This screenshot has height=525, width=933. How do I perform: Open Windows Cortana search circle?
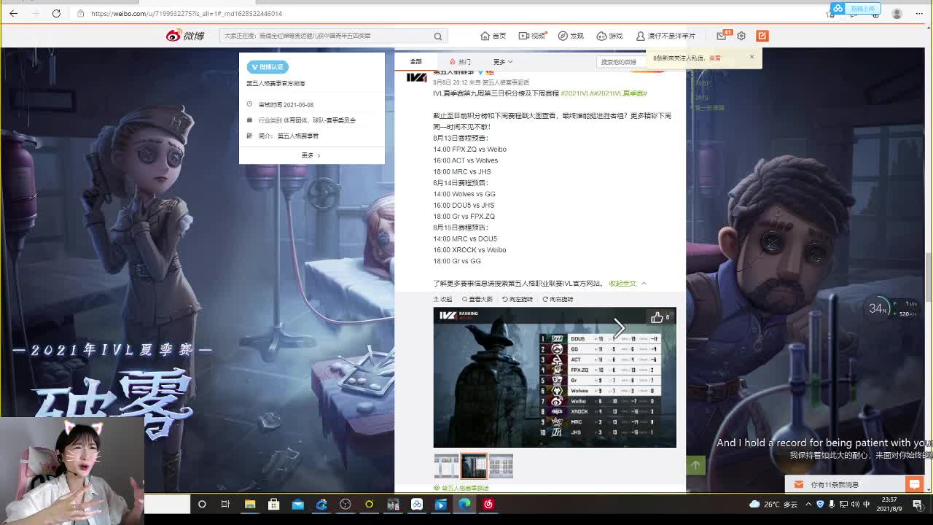click(x=202, y=504)
